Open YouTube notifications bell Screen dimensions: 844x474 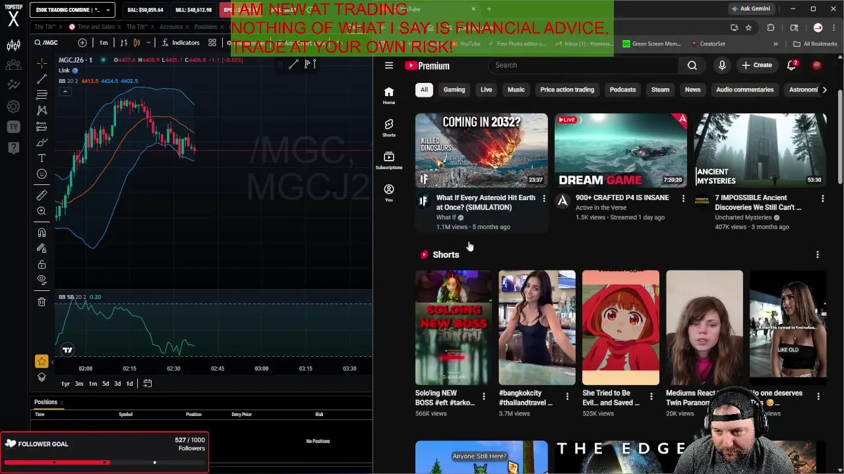(792, 65)
